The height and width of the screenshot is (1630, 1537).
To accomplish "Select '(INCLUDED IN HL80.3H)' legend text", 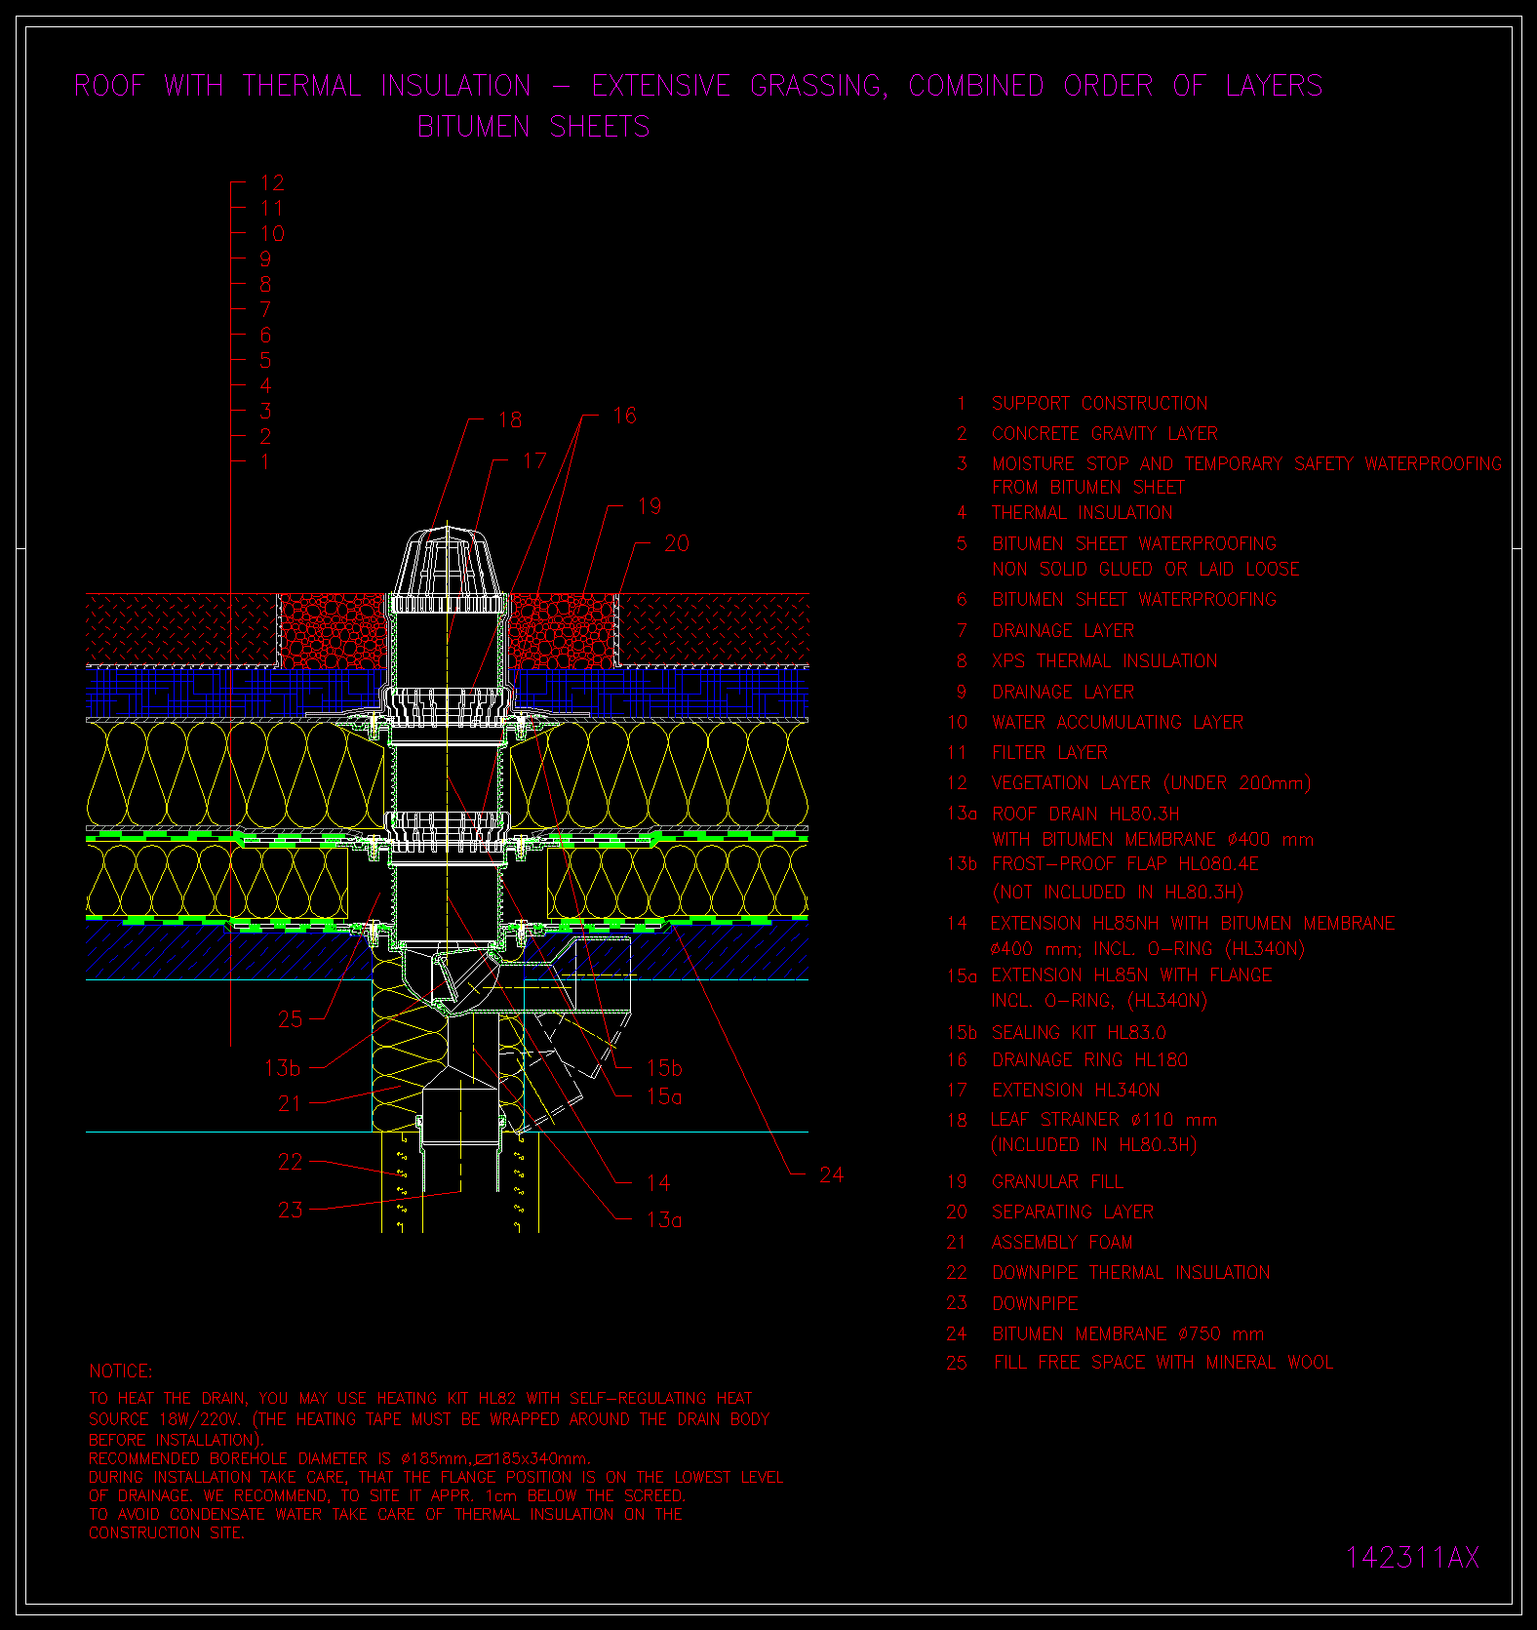I will (x=1093, y=1144).
